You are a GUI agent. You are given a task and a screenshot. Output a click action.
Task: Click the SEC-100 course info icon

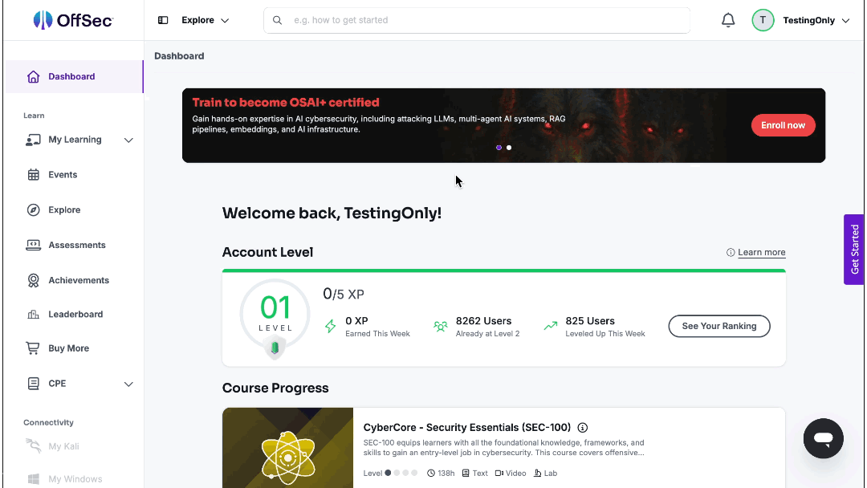tap(582, 428)
